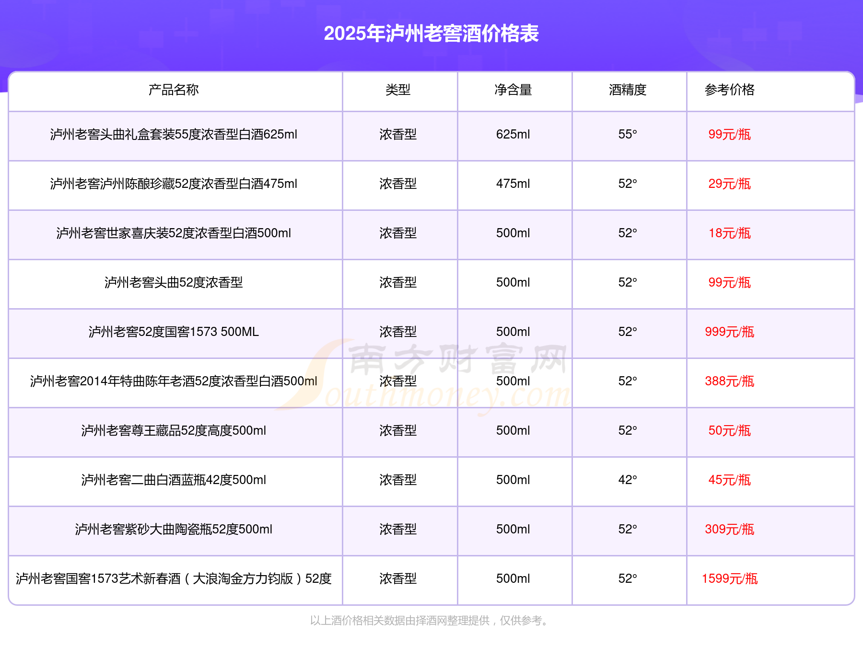Screen dimensions: 863x647
Task: Click the 309元/瓶 price
Action: tap(729, 529)
